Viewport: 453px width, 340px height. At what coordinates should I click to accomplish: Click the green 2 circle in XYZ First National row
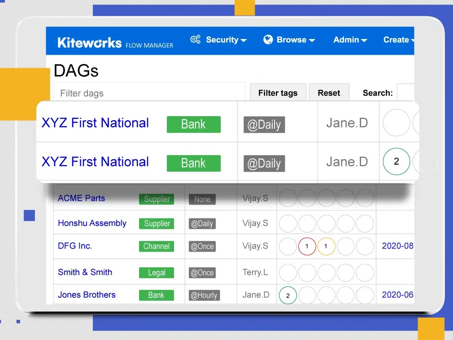click(396, 161)
